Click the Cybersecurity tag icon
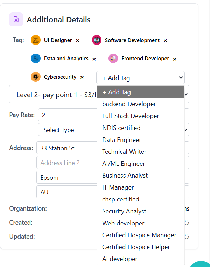Image resolution: width=210 pixels, height=267 pixels. pyautogui.click(x=36, y=77)
